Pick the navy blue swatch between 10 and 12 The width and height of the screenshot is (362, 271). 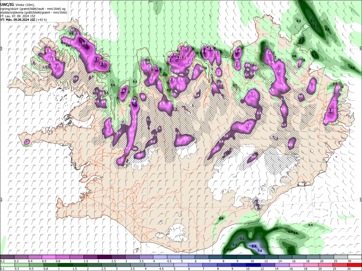coord(253,265)
